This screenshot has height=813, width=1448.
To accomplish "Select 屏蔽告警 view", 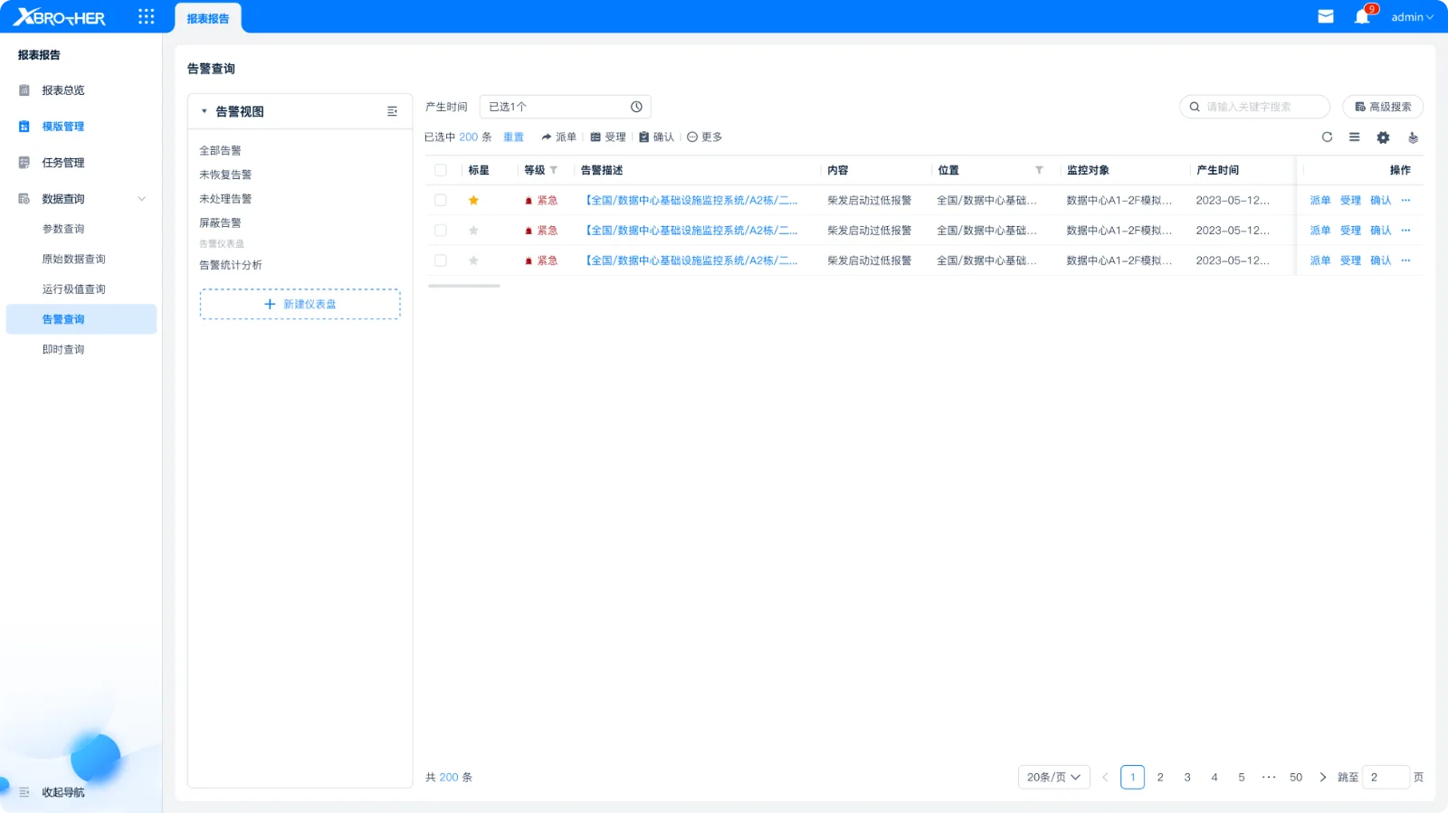I will coord(220,222).
